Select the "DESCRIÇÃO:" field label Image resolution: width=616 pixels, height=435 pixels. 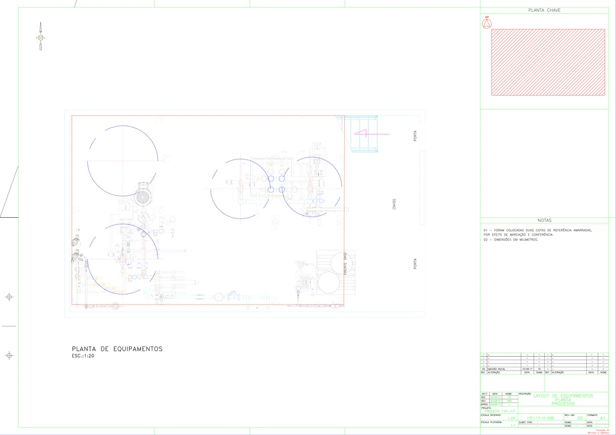click(525, 394)
